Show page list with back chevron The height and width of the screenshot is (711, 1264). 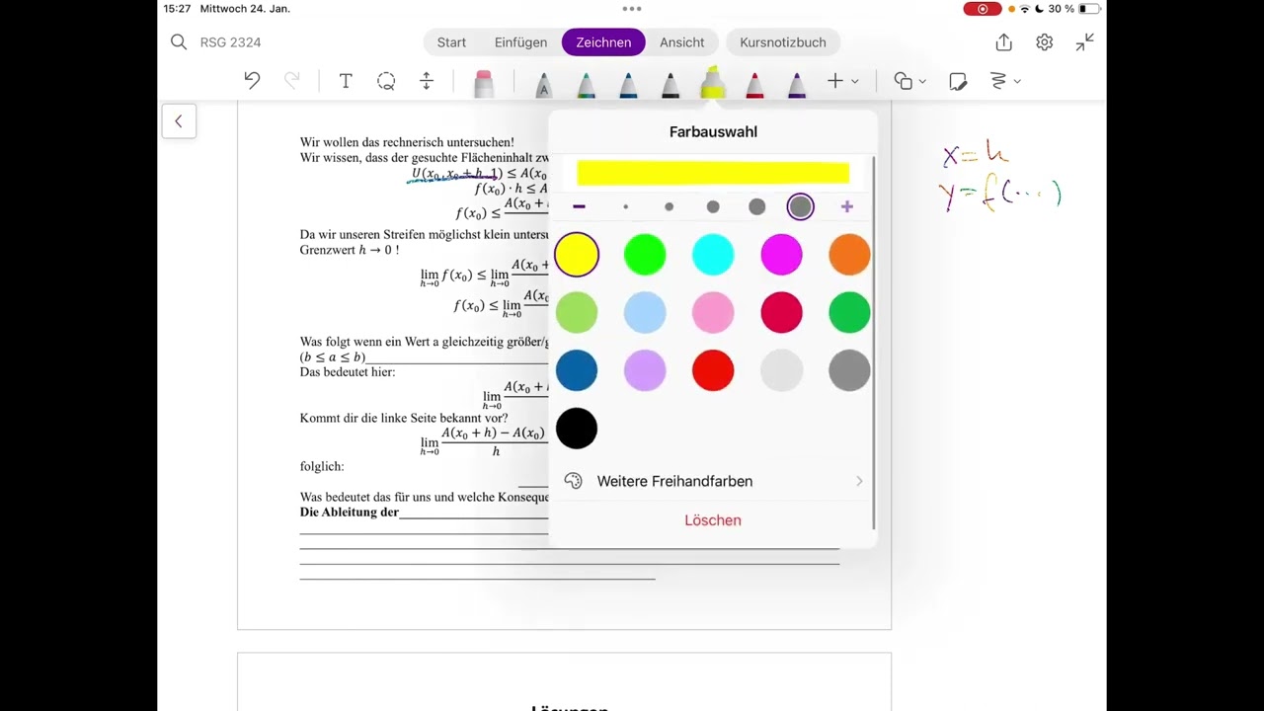pyautogui.click(x=179, y=121)
